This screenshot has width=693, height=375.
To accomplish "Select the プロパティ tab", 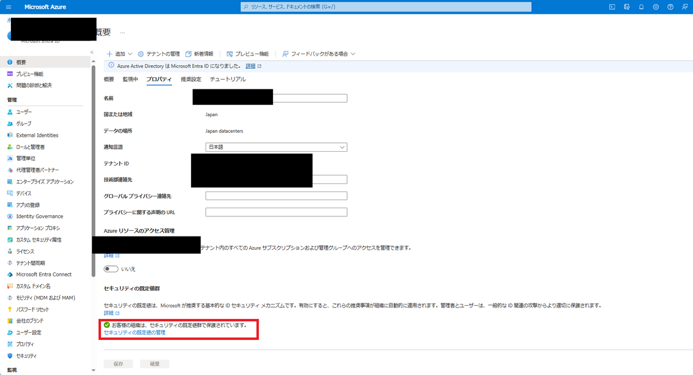I will pyautogui.click(x=159, y=79).
